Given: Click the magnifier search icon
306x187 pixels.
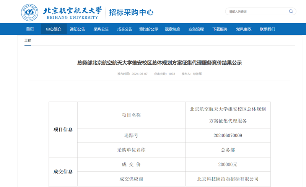Looking at the screenshot, I should click(x=291, y=11).
